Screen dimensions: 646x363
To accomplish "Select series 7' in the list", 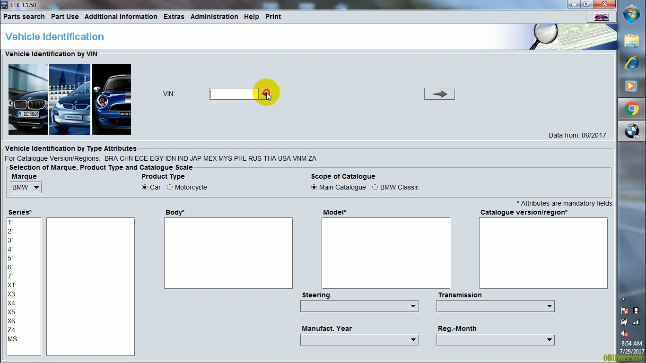I will click(24, 276).
